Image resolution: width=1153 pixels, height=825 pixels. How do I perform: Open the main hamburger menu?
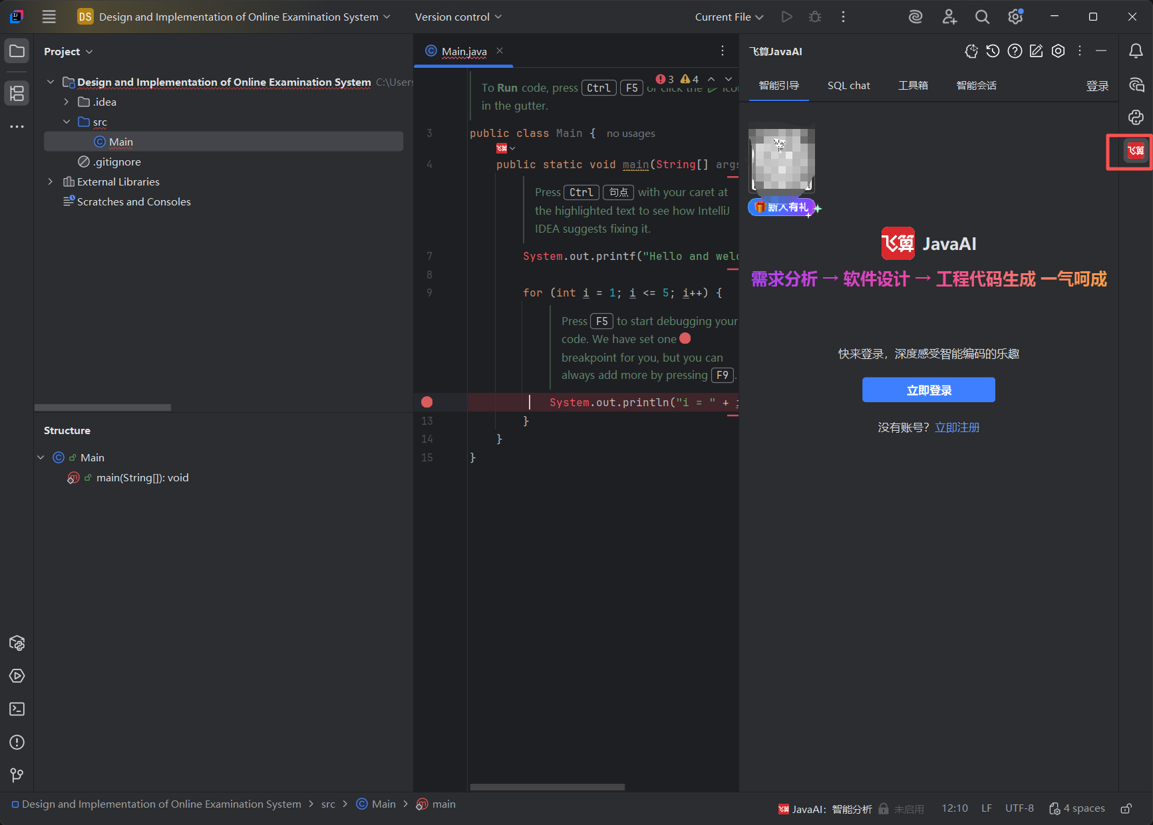coord(49,17)
